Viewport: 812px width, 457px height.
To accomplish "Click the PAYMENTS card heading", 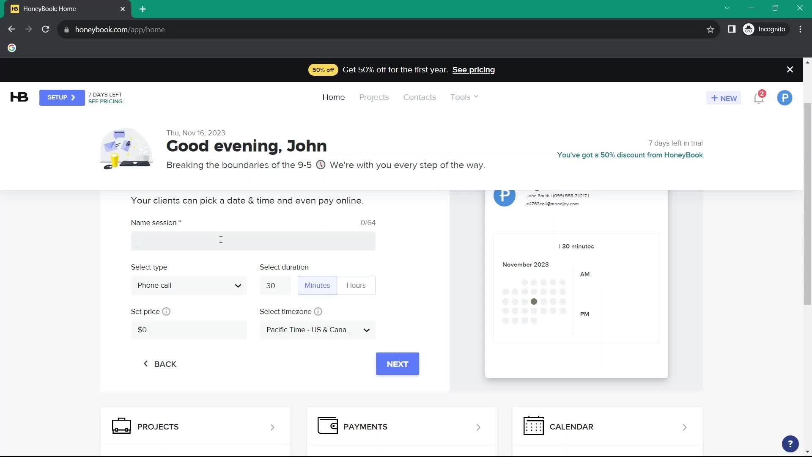I will coord(365,427).
